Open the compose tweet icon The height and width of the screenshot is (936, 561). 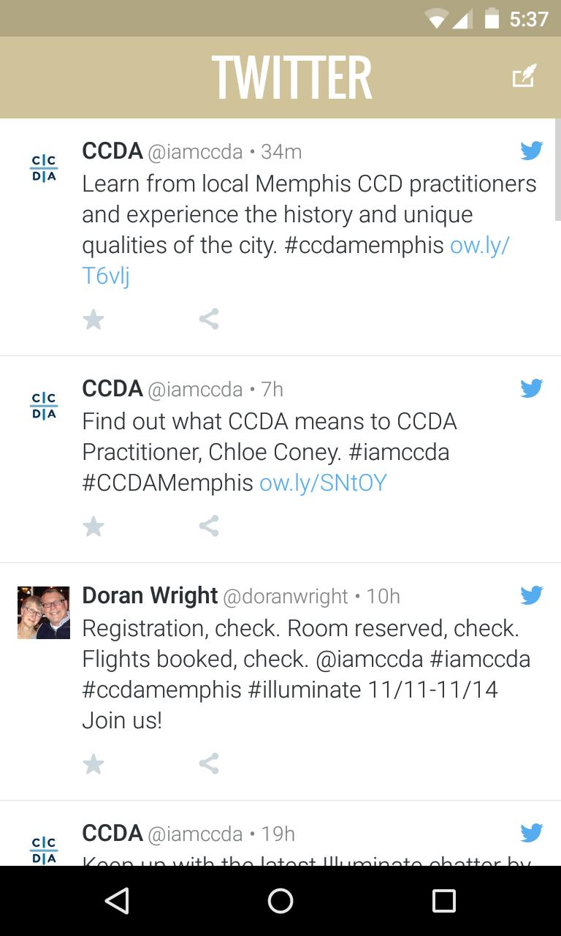[x=524, y=75]
